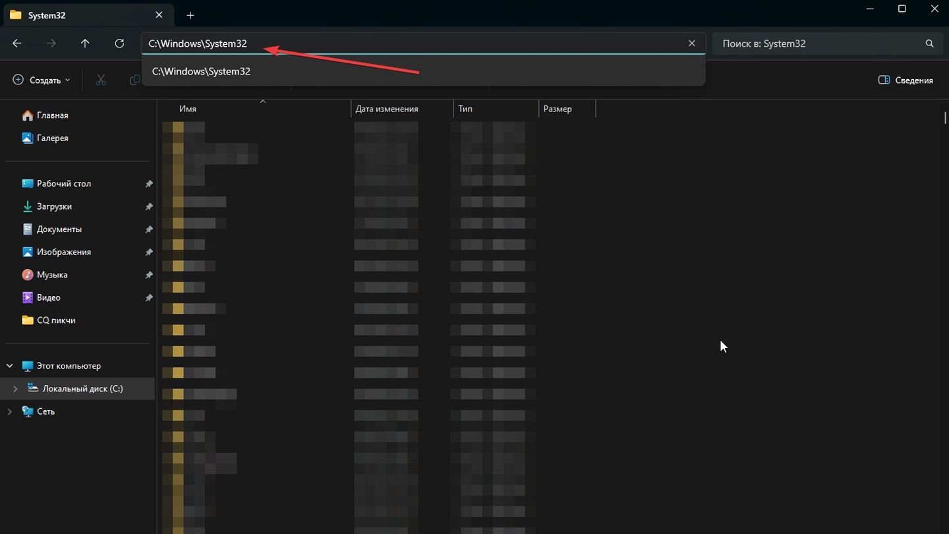Open the Создать (Create) menu
The height and width of the screenshot is (534, 949).
click(42, 80)
